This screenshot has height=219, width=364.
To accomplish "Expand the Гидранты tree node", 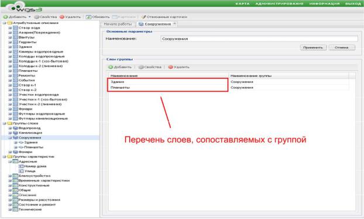I will [10, 42].
